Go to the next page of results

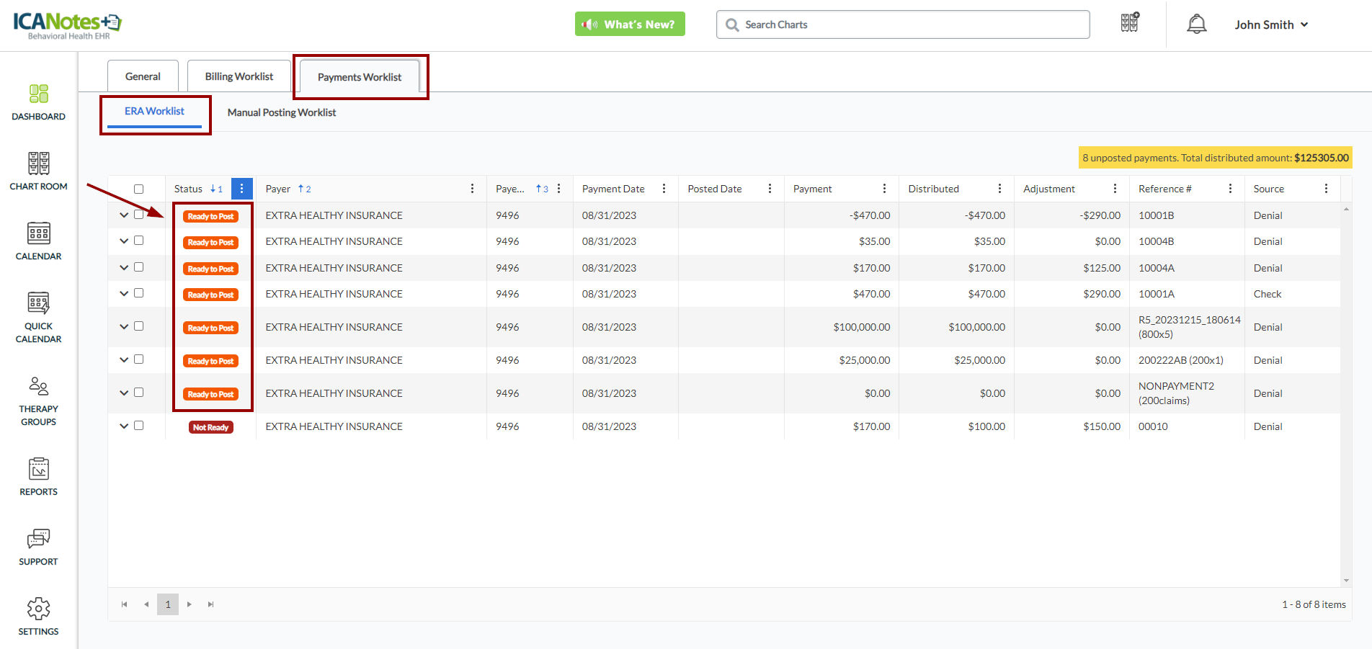[x=190, y=604]
